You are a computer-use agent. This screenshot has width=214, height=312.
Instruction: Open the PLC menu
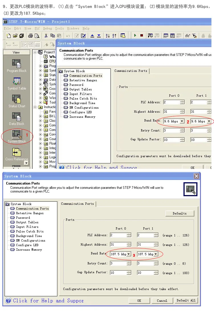(x=37, y=28)
